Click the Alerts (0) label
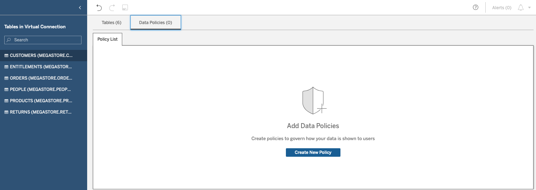Viewport: 536px width, 190px height. (x=502, y=7)
